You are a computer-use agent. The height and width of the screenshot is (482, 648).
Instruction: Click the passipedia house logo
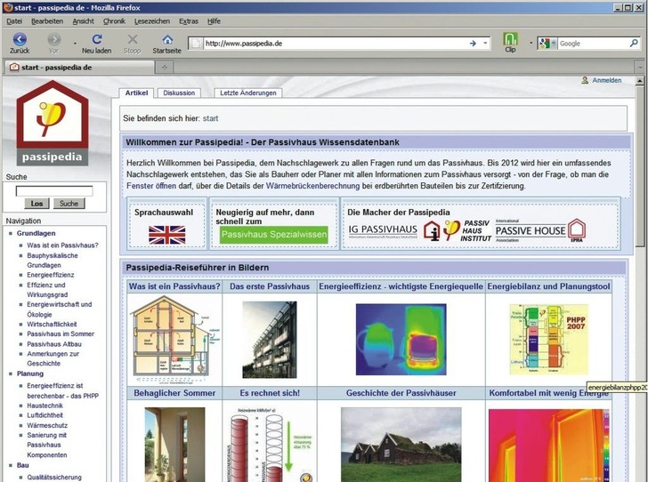pos(53,124)
